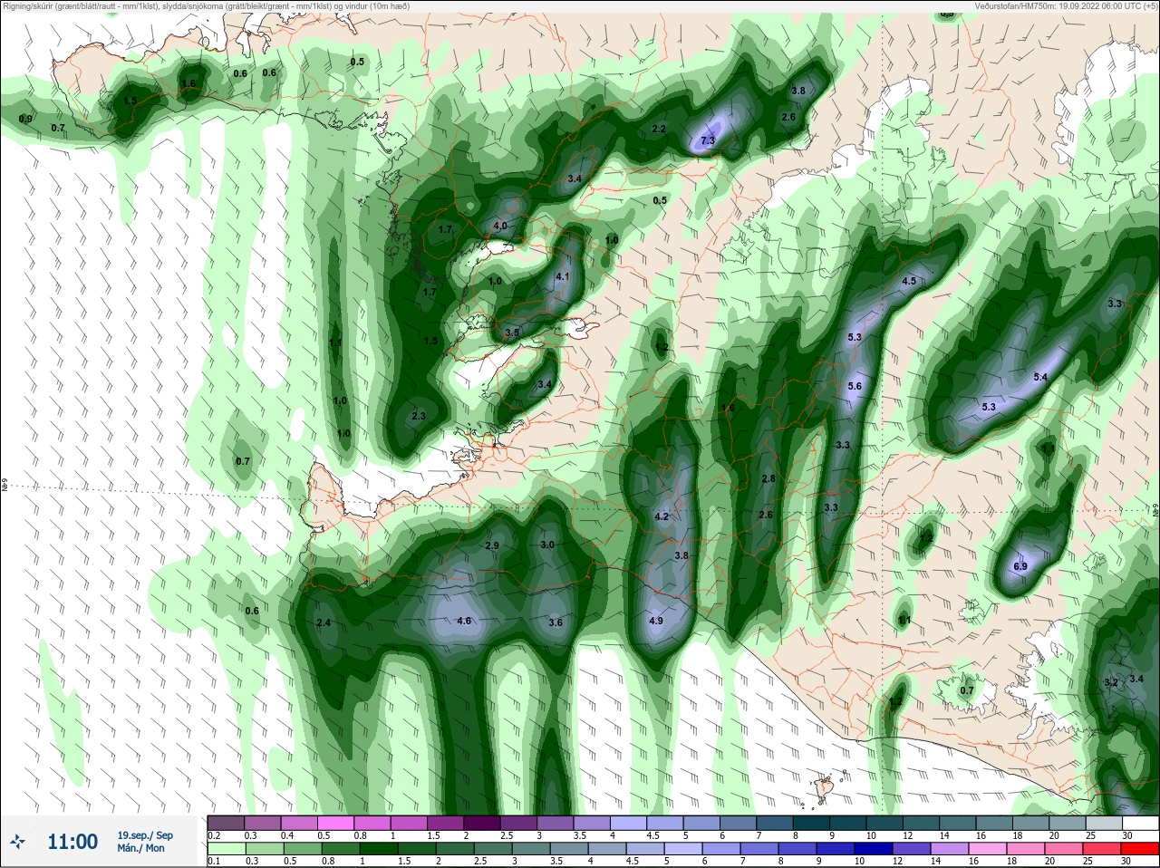Click the 2.2 precipitation value on the map
This screenshot has height=868, width=1160.
[x=659, y=129]
